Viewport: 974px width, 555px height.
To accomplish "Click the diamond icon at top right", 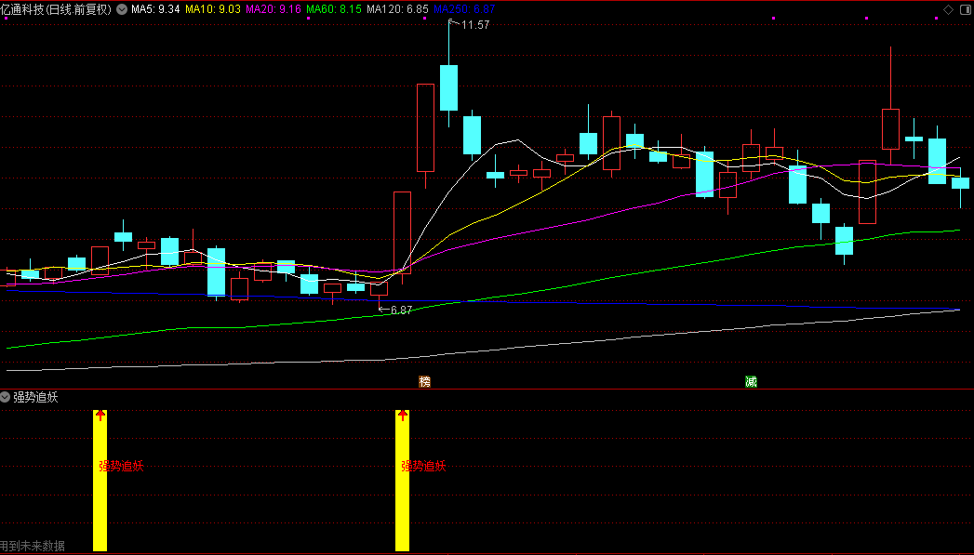I will click(x=949, y=9).
